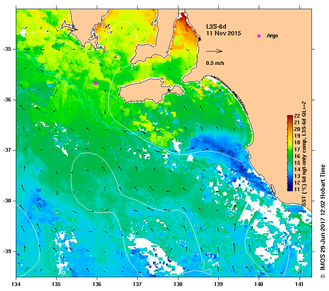Click the '0.5 m/s' scale label
329x291 pixels.
[x=215, y=63]
